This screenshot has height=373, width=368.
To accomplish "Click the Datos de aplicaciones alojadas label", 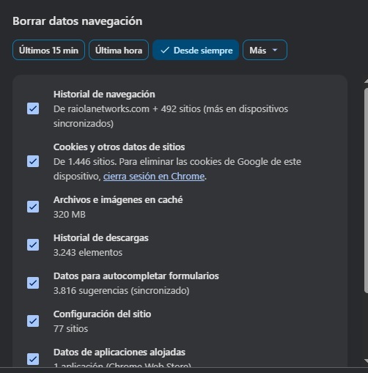I will (119, 352).
